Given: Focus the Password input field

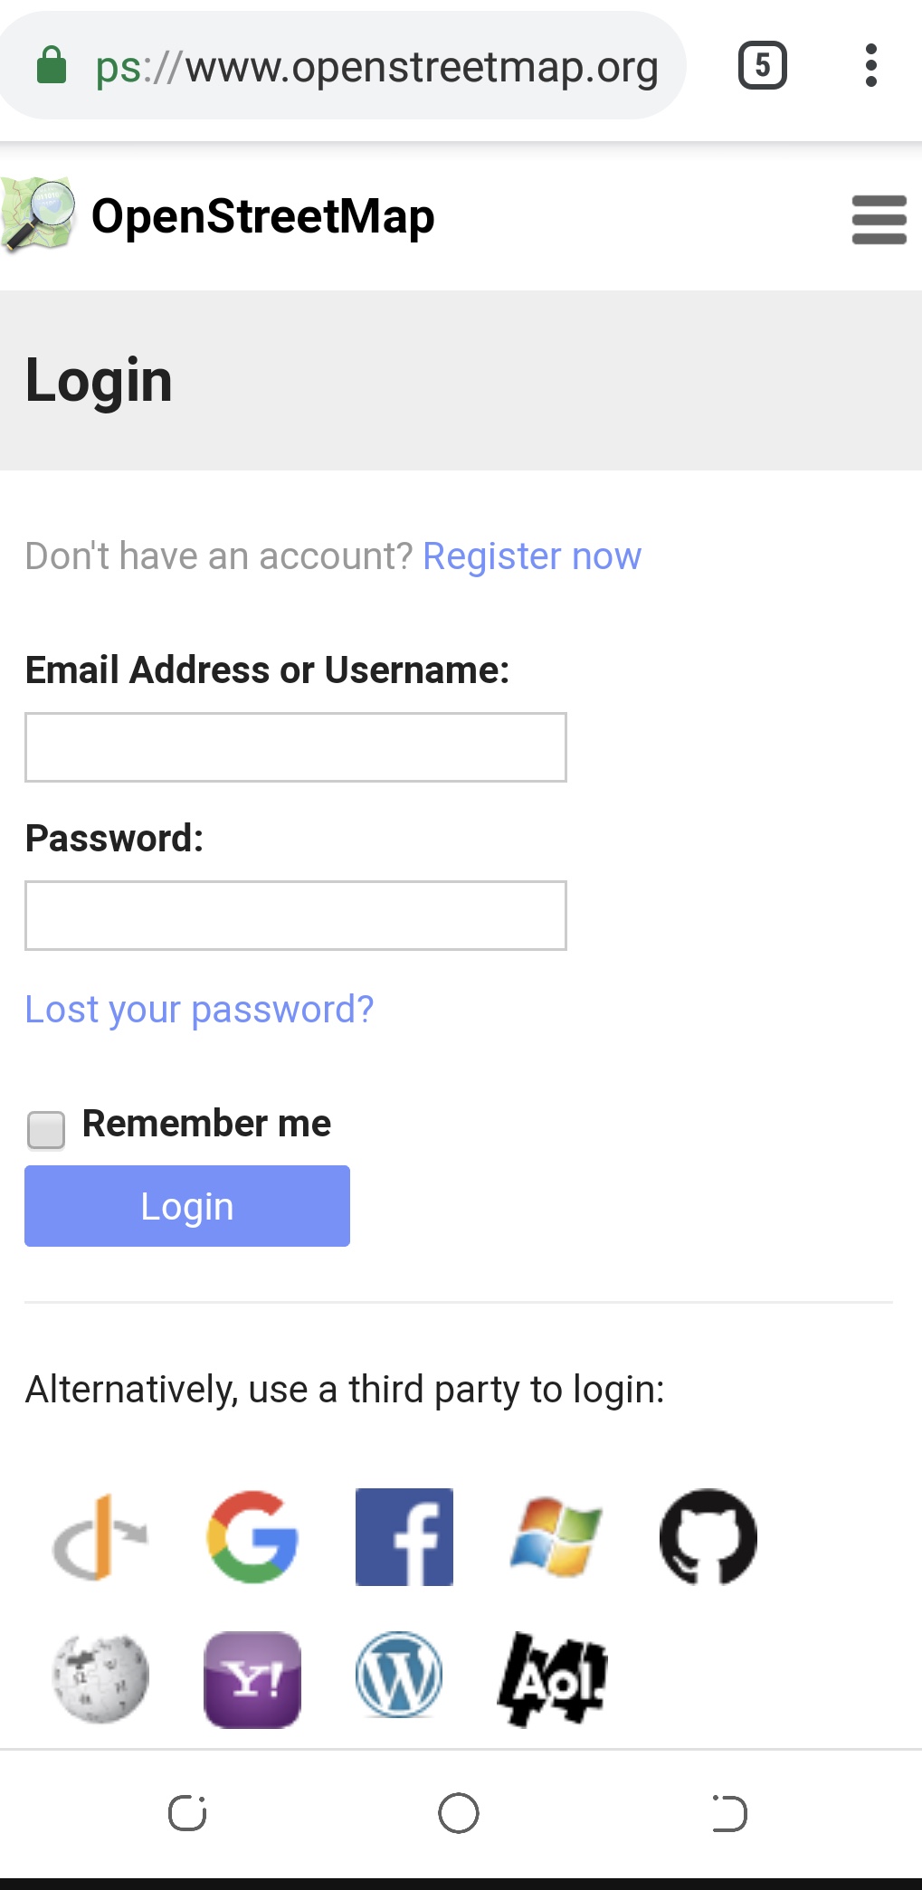Looking at the screenshot, I should pyautogui.click(x=296, y=916).
